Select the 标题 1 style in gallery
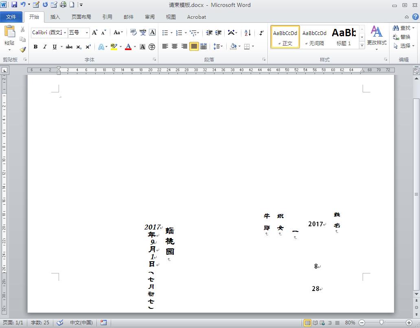The width and height of the screenshot is (420, 328). tap(343, 37)
